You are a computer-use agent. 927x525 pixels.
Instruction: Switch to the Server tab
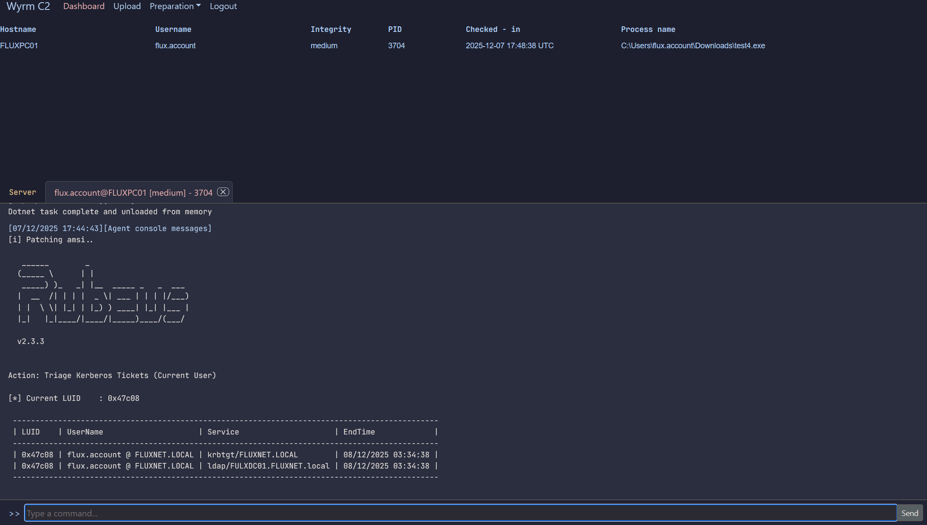(22, 192)
